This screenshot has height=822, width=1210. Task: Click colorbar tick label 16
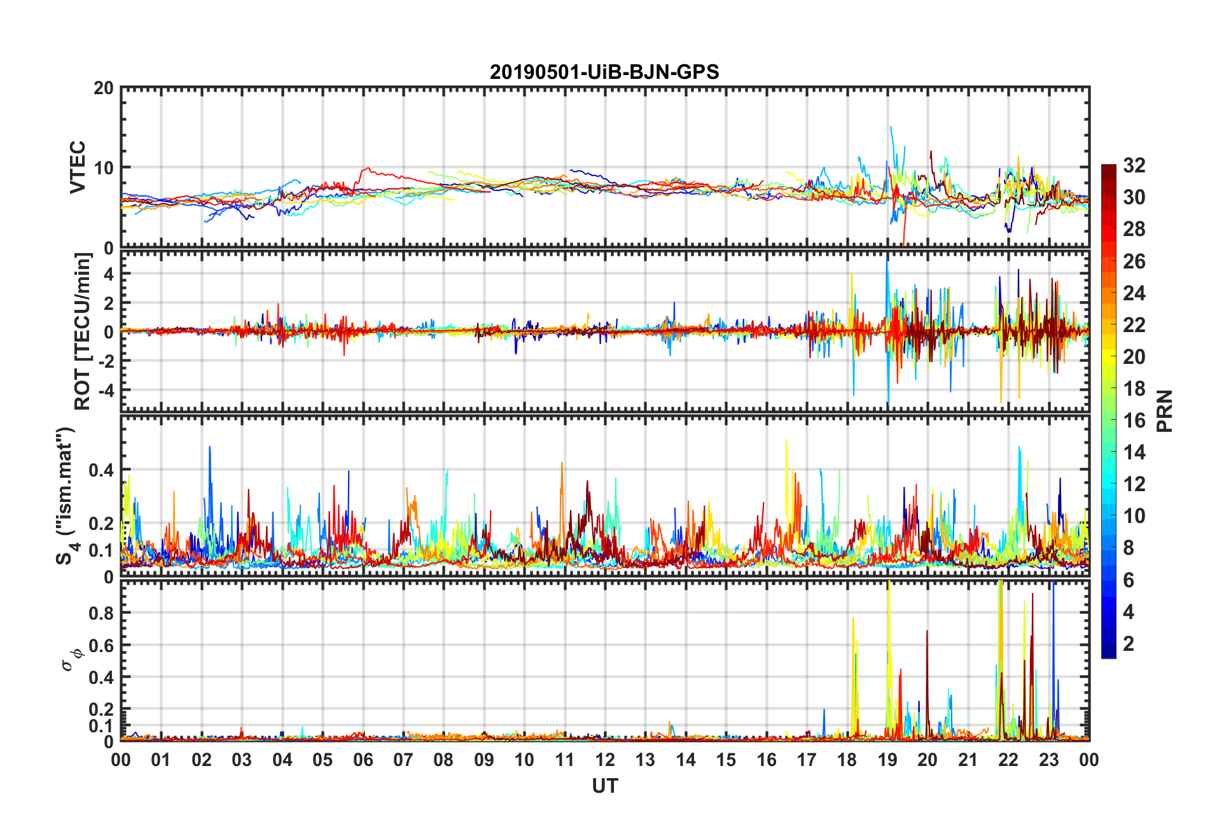1134,421
